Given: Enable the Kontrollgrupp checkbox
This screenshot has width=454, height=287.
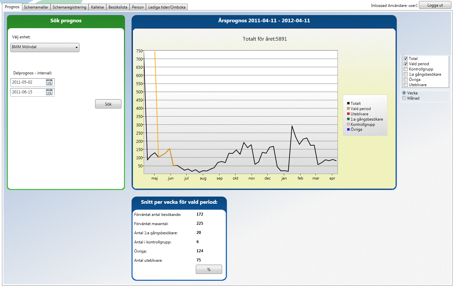Looking at the screenshot, I should tap(405, 69).
